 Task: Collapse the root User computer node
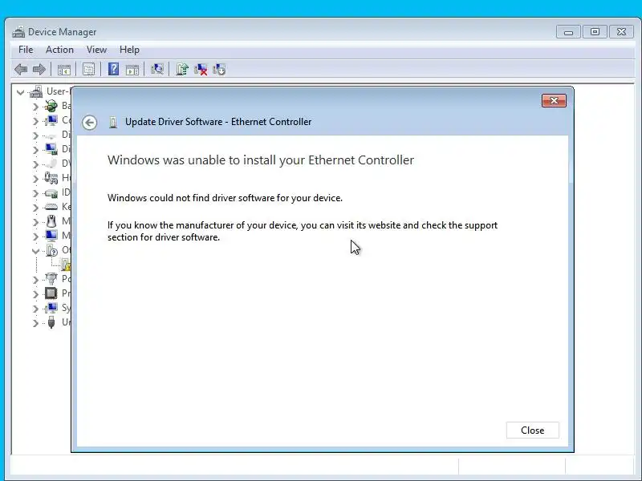pos(21,92)
